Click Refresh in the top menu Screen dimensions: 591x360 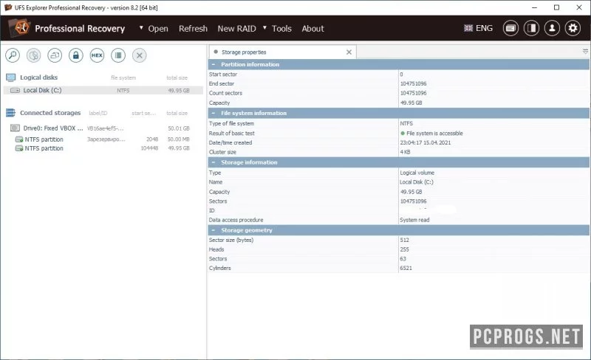(193, 29)
